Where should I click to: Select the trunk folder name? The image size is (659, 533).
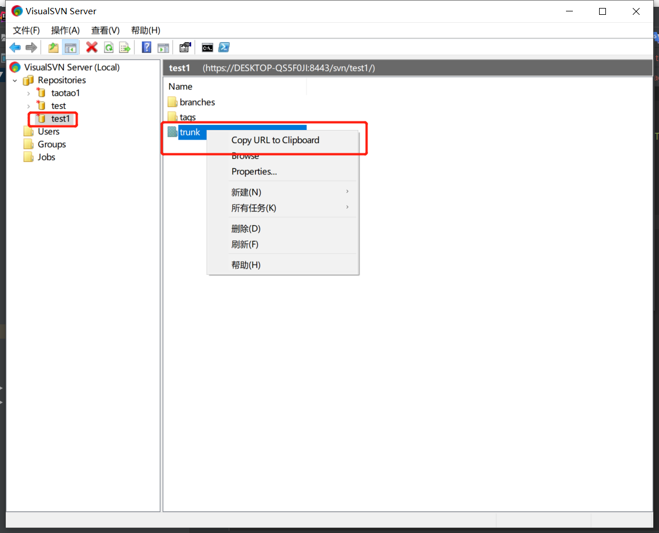pyautogui.click(x=189, y=132)
